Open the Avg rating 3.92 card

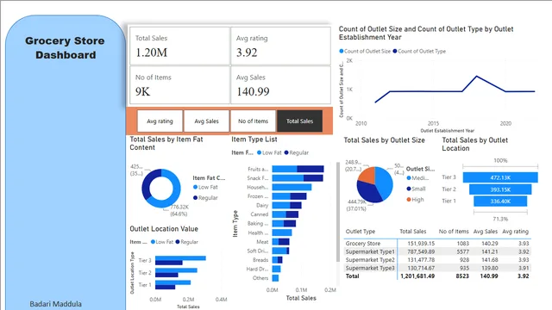tap(280, 46)
